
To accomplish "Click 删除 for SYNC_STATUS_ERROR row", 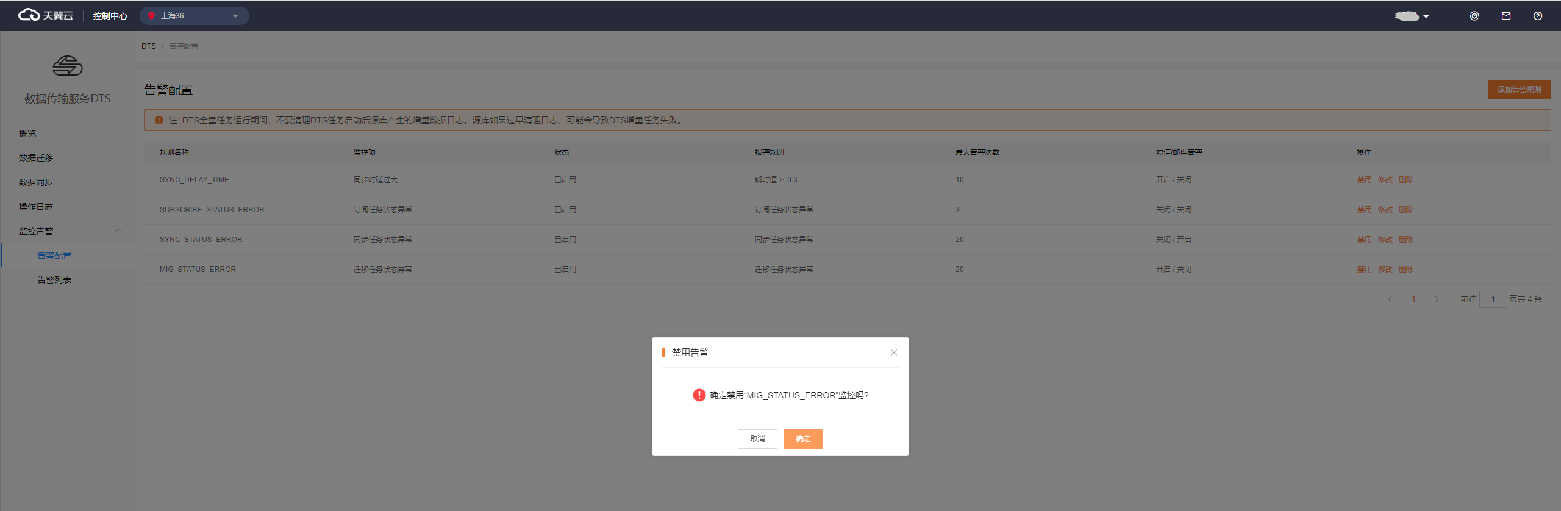I will 1406,240.
